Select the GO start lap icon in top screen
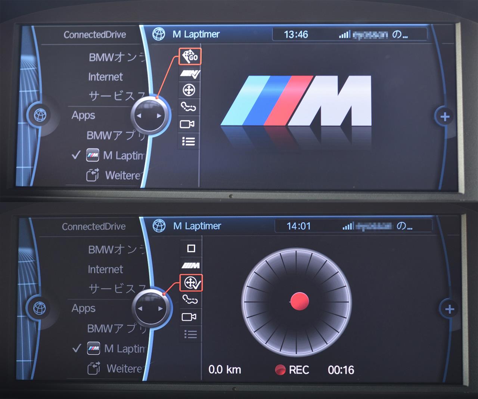 [190, 57]
